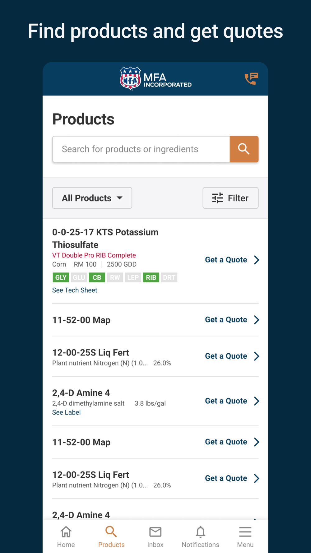This screenshot has width=311, height=553.
Task: Toggle the RIB trait badge
Action: [151, 277]
